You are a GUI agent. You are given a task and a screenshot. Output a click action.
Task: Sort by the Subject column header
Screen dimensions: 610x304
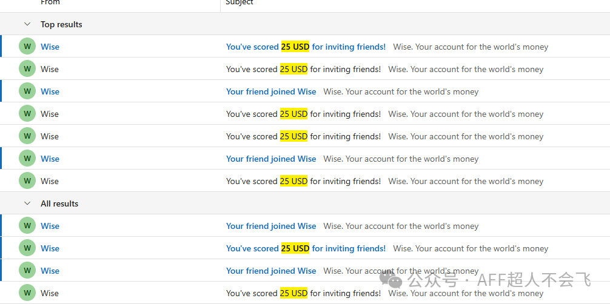pos(240,2)
